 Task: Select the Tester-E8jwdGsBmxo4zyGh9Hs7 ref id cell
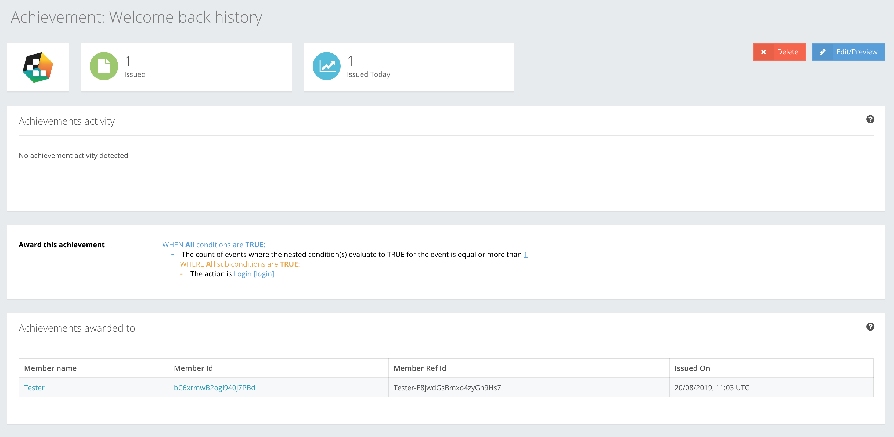[x=447, y=388]
